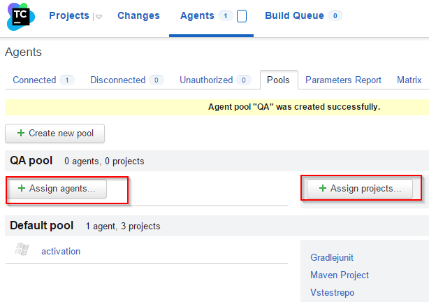Click the green plus on Create new pool
The height and width of the screenshot is (302, 429).
(21, 133)
